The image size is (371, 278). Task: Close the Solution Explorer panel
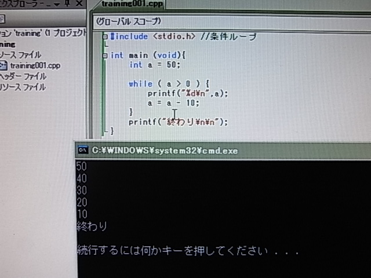pos(79,3)
